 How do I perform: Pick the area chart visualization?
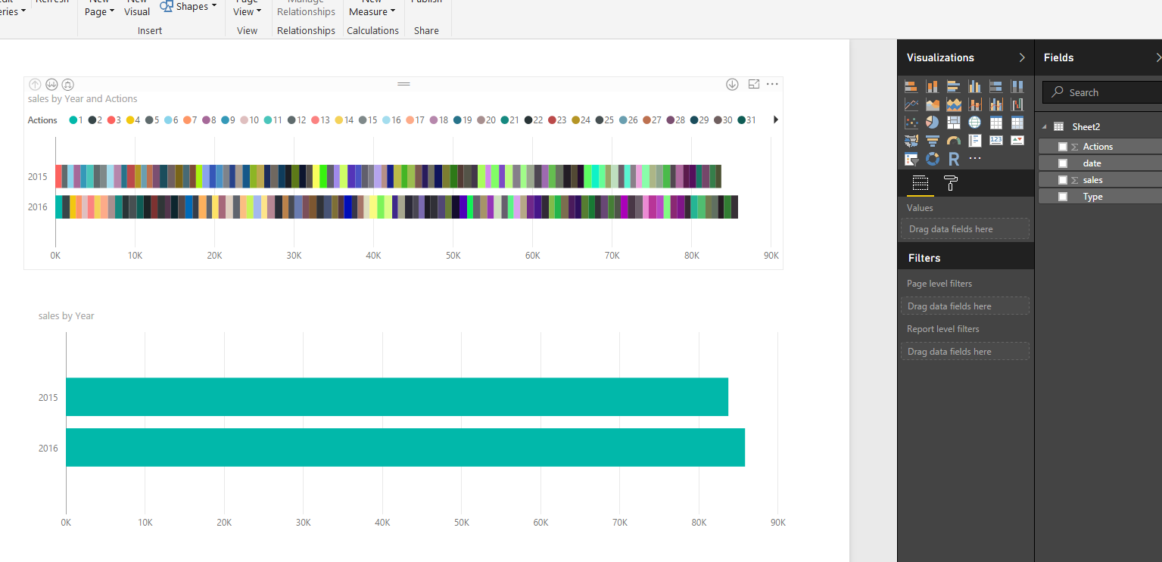coord(933,104)
